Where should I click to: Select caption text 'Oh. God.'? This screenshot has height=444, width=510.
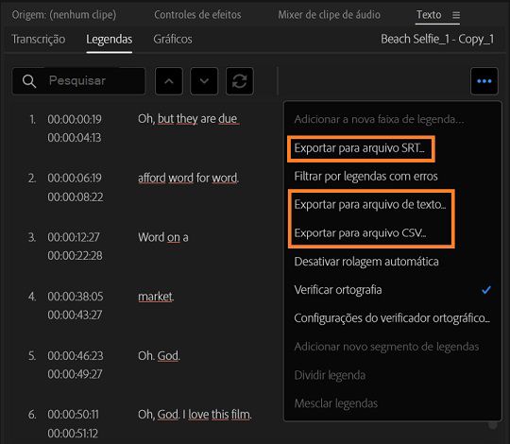coord(159,356)
